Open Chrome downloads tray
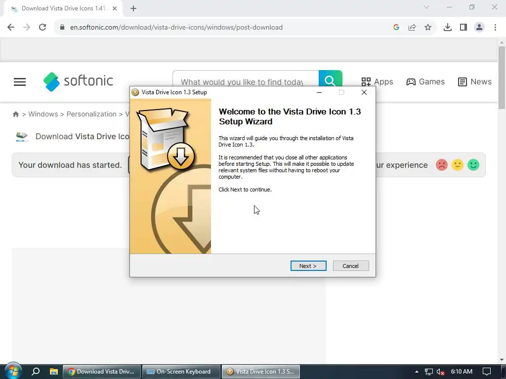The height and width of the screenshot is (379, 506). click(x=448, y=28)
